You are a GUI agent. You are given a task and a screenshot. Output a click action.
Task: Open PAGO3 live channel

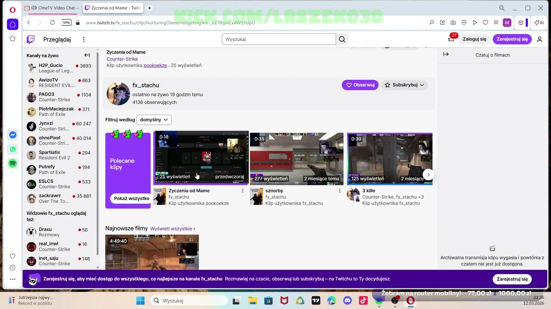click(x=59, y=97)
